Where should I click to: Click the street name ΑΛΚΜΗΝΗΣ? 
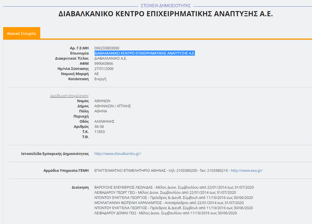[x=104, y=121]
